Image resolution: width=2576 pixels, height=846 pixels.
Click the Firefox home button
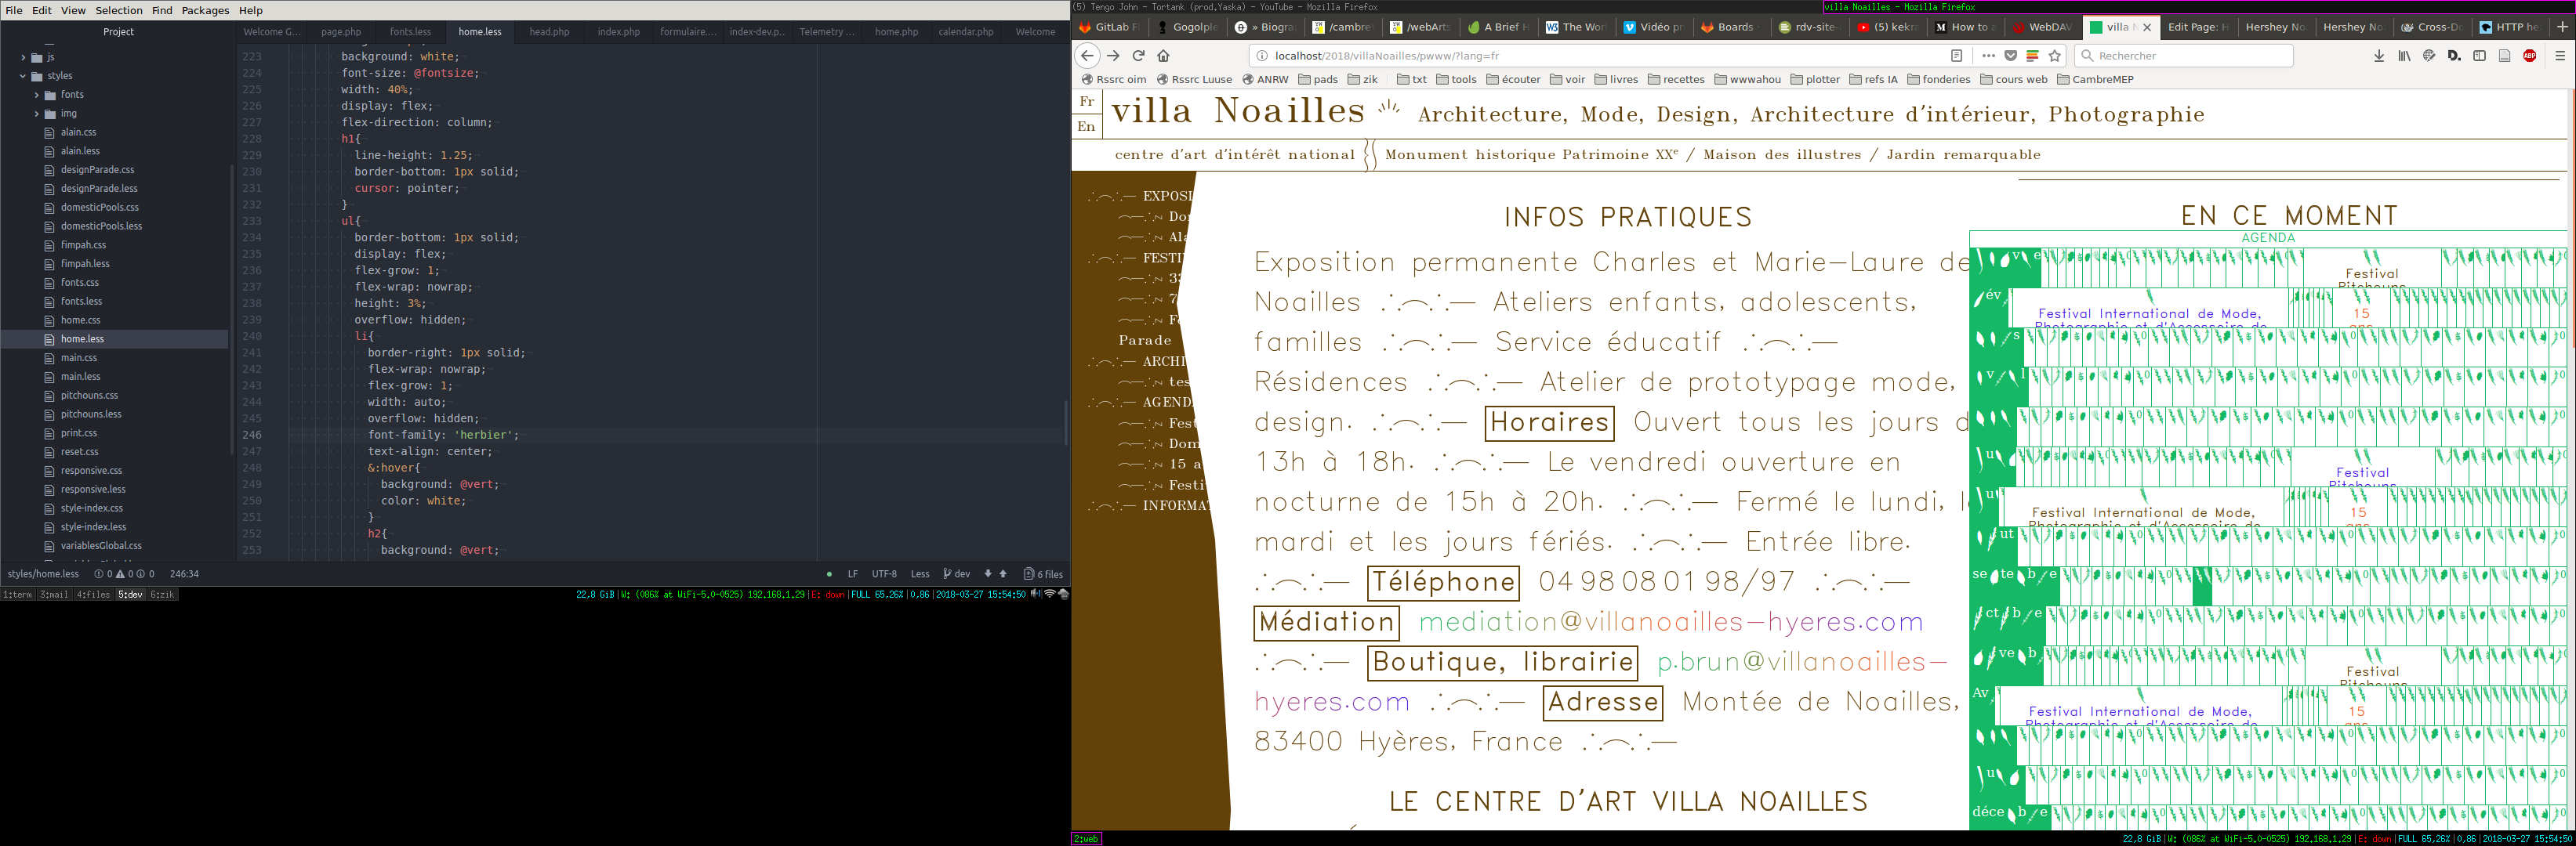tap(1163, 56)
